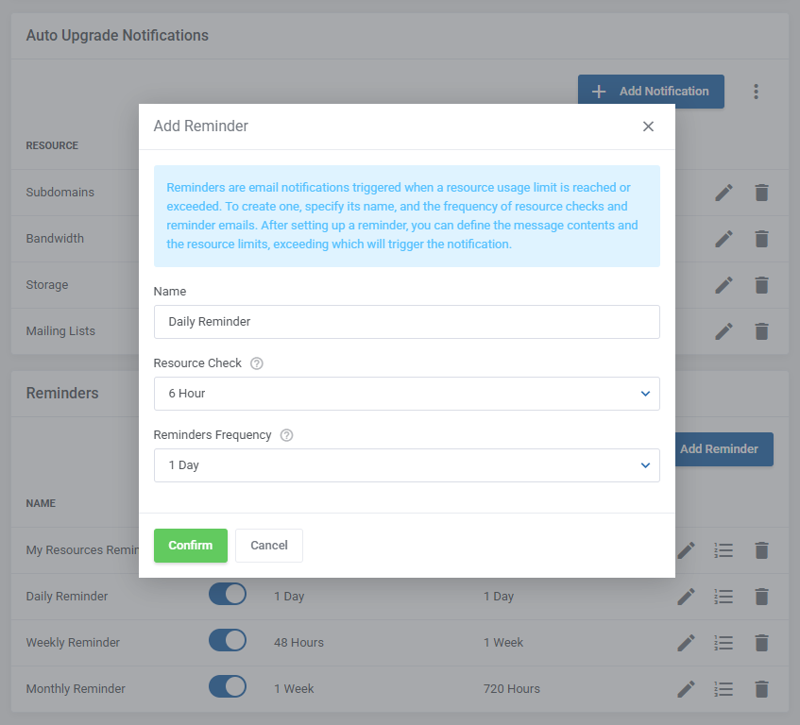Image resolution: width=800 pixels, height=725 pixels.
Task: Delete the Bandwidth notification
Action: pos(761,239)
